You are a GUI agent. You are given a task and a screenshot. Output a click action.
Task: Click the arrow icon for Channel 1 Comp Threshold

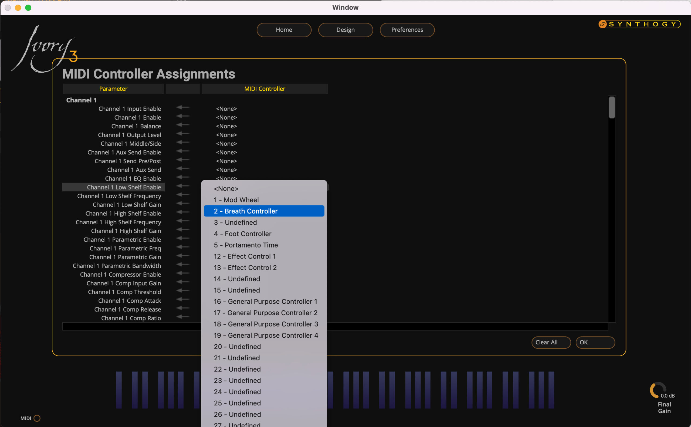[183, 291]
